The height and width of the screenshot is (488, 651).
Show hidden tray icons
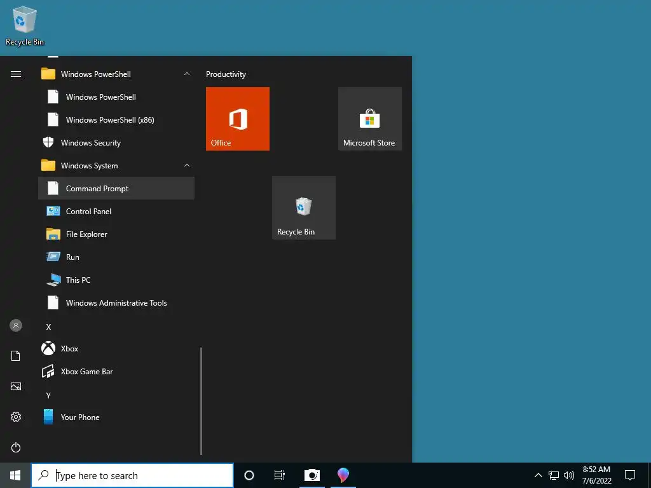coord(538,475)
